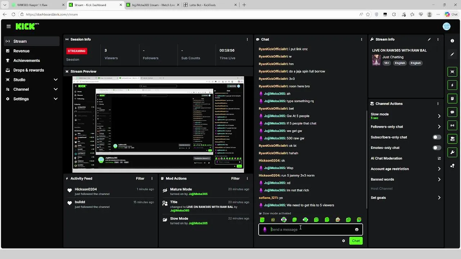
Task: Click the pencil icon in right sidebar
Action: point(452,54)
